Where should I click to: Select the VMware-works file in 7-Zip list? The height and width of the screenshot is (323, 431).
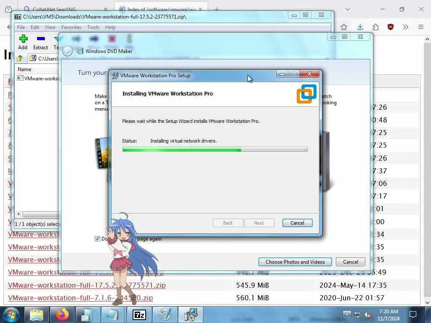tap(38, 79)
